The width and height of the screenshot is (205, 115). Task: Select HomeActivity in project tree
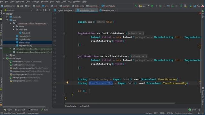(23, 36)
